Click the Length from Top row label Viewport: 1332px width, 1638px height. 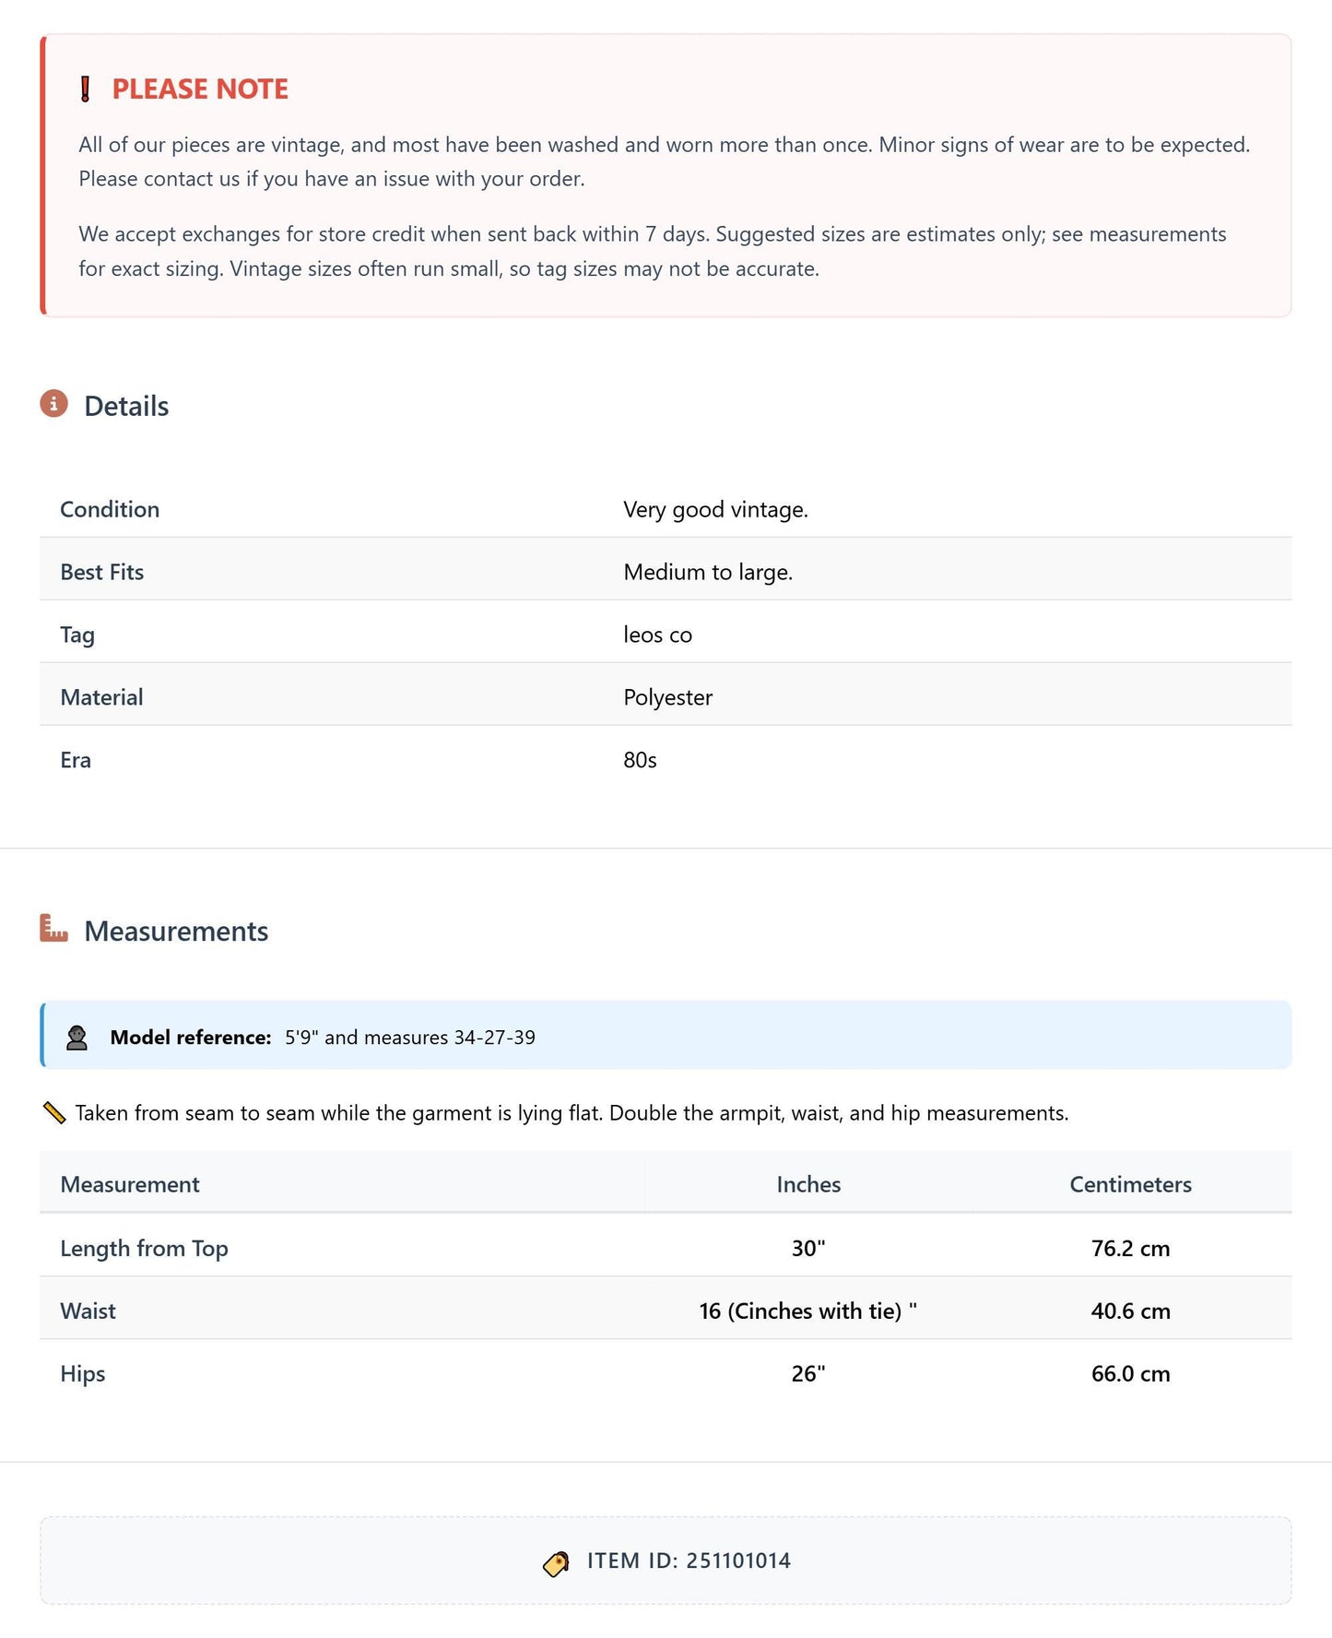point(144,1248)
